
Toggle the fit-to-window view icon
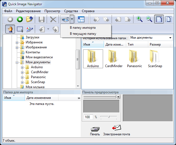click(159, 19)
